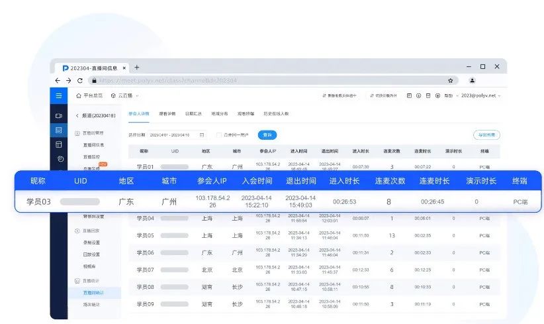544x324 pixels.
Task: Switch to the 地域分布 tab
Action: point(219,114)
